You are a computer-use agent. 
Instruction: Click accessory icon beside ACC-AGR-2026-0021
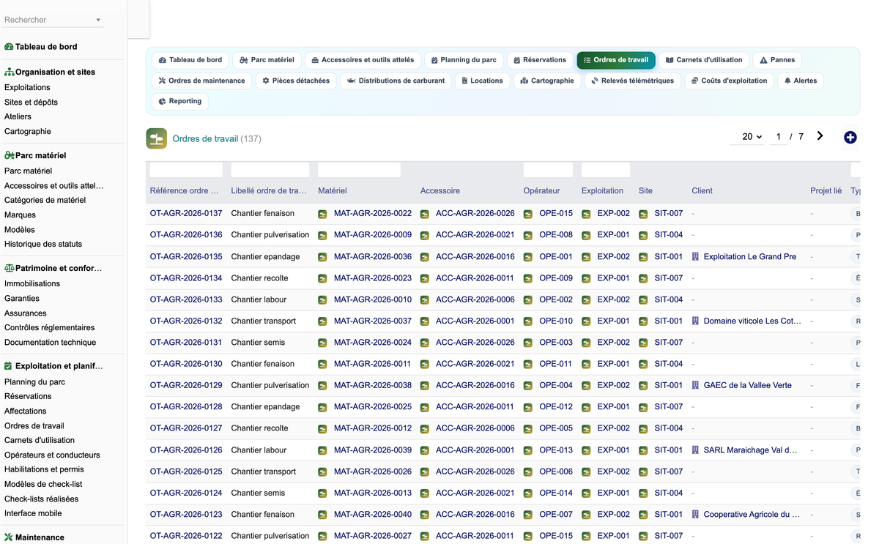[424, 235]
